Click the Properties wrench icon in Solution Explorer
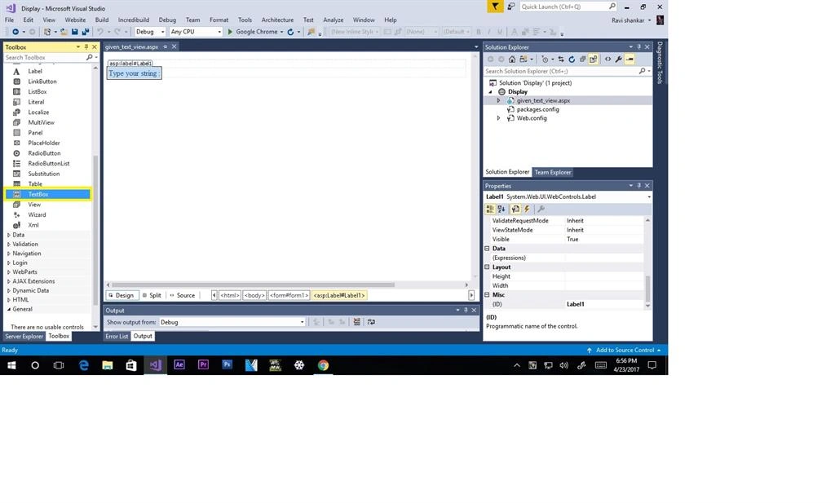 pos(618,59)
